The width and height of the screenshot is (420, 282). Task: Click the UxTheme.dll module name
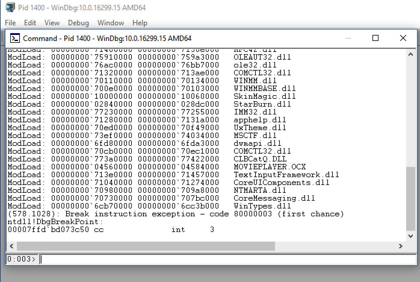coord(260,128)
